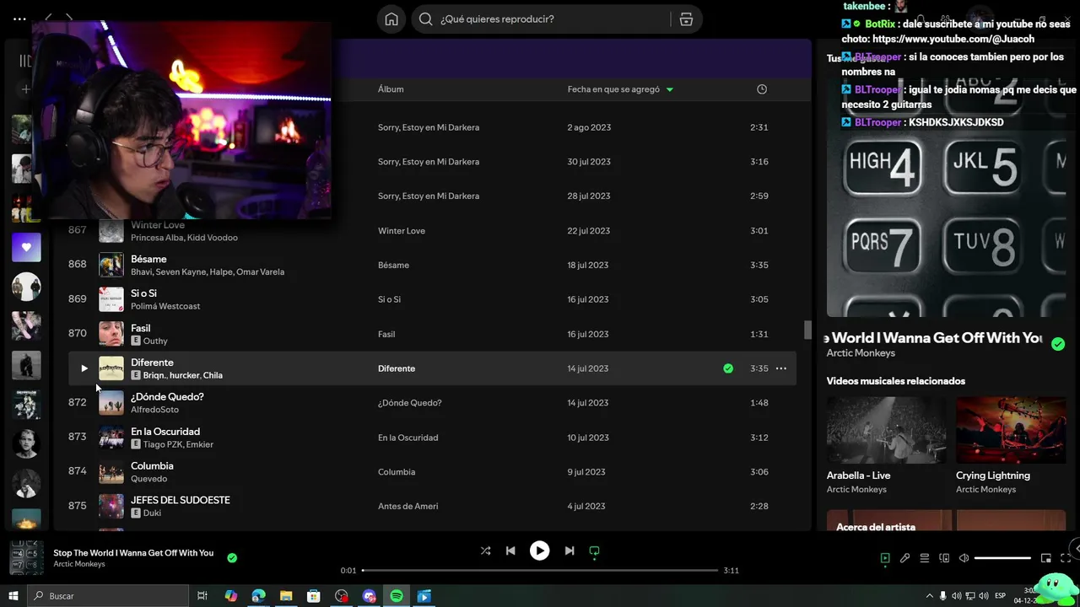1080x607 pixels.
Task: Play the track Diferente
Action: [84, 368]
